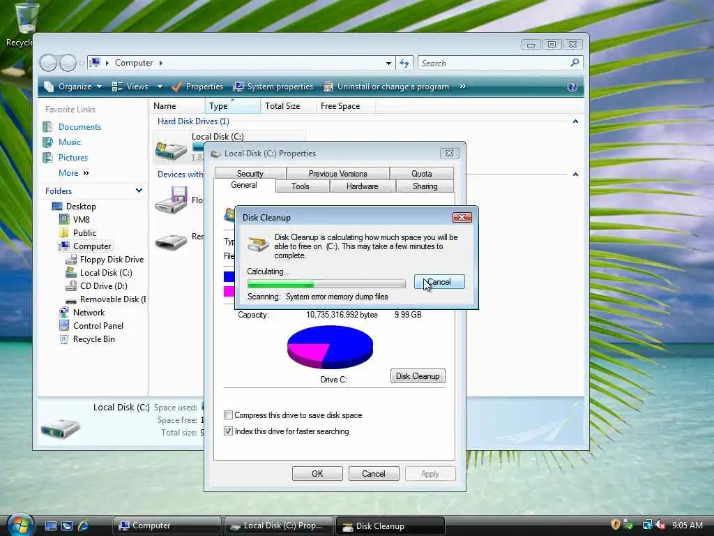This screenshot has width=714, height=536.
Task: Click the magenta free space color swatch
Action: tap(229, 291)
